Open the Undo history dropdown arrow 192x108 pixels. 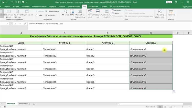tap(5, 2)
